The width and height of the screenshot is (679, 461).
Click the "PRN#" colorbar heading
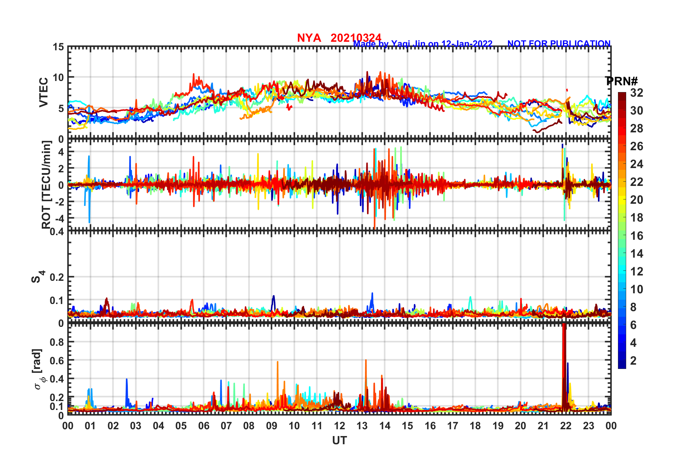click(x=622, y=81)
